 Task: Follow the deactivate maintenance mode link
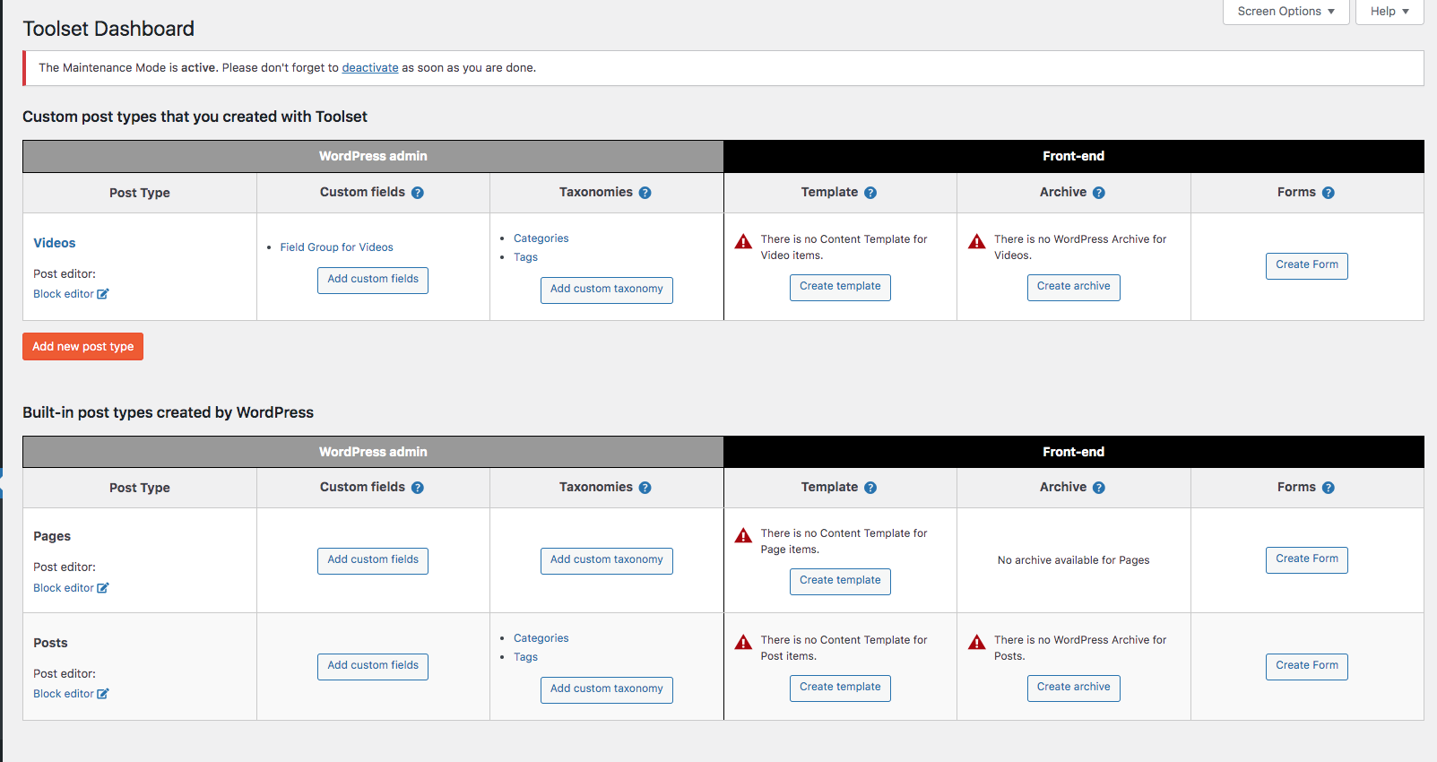[370, 68]
